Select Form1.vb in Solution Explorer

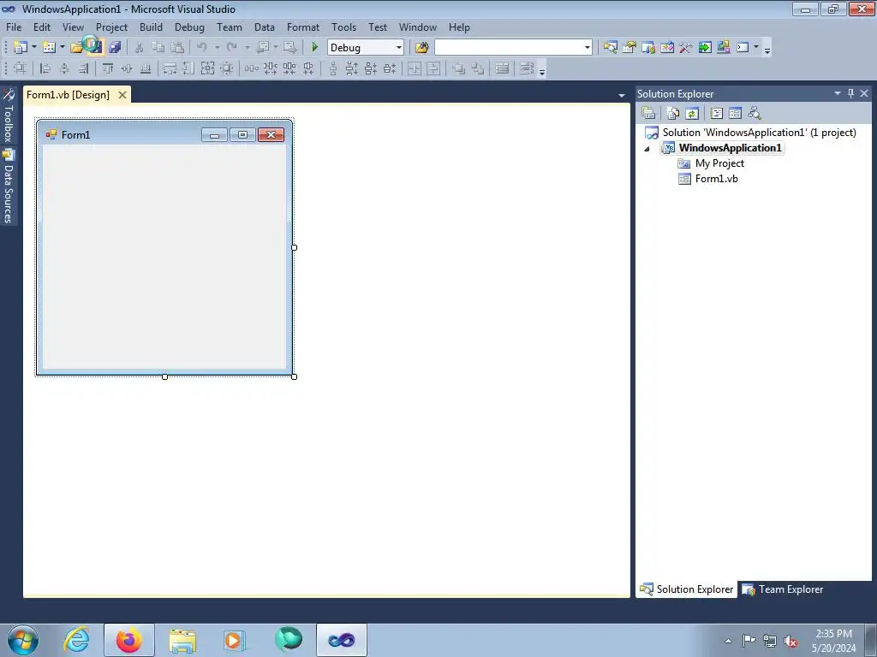tap(717, 179)
